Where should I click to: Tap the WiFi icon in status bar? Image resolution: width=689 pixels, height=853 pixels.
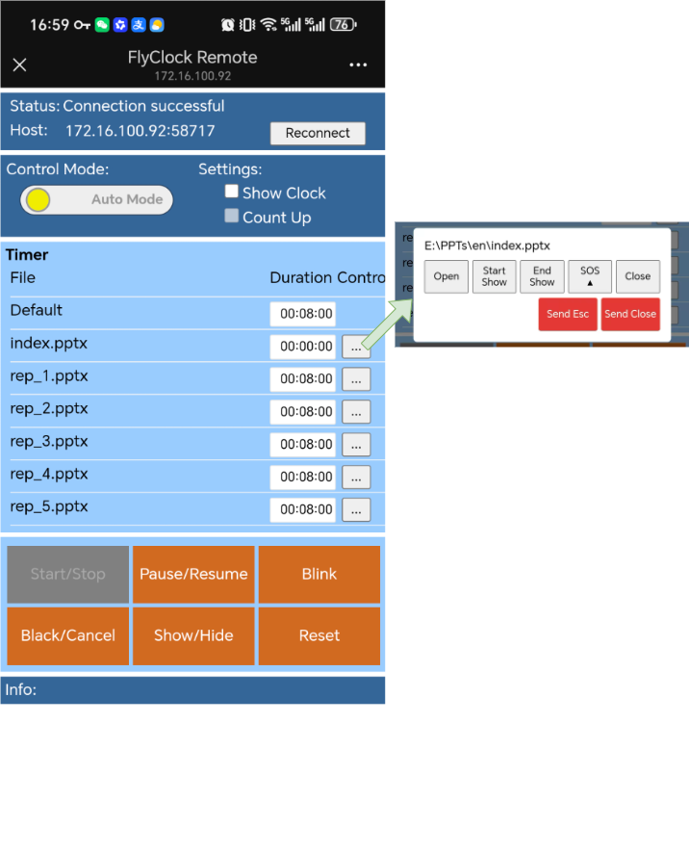268,24
